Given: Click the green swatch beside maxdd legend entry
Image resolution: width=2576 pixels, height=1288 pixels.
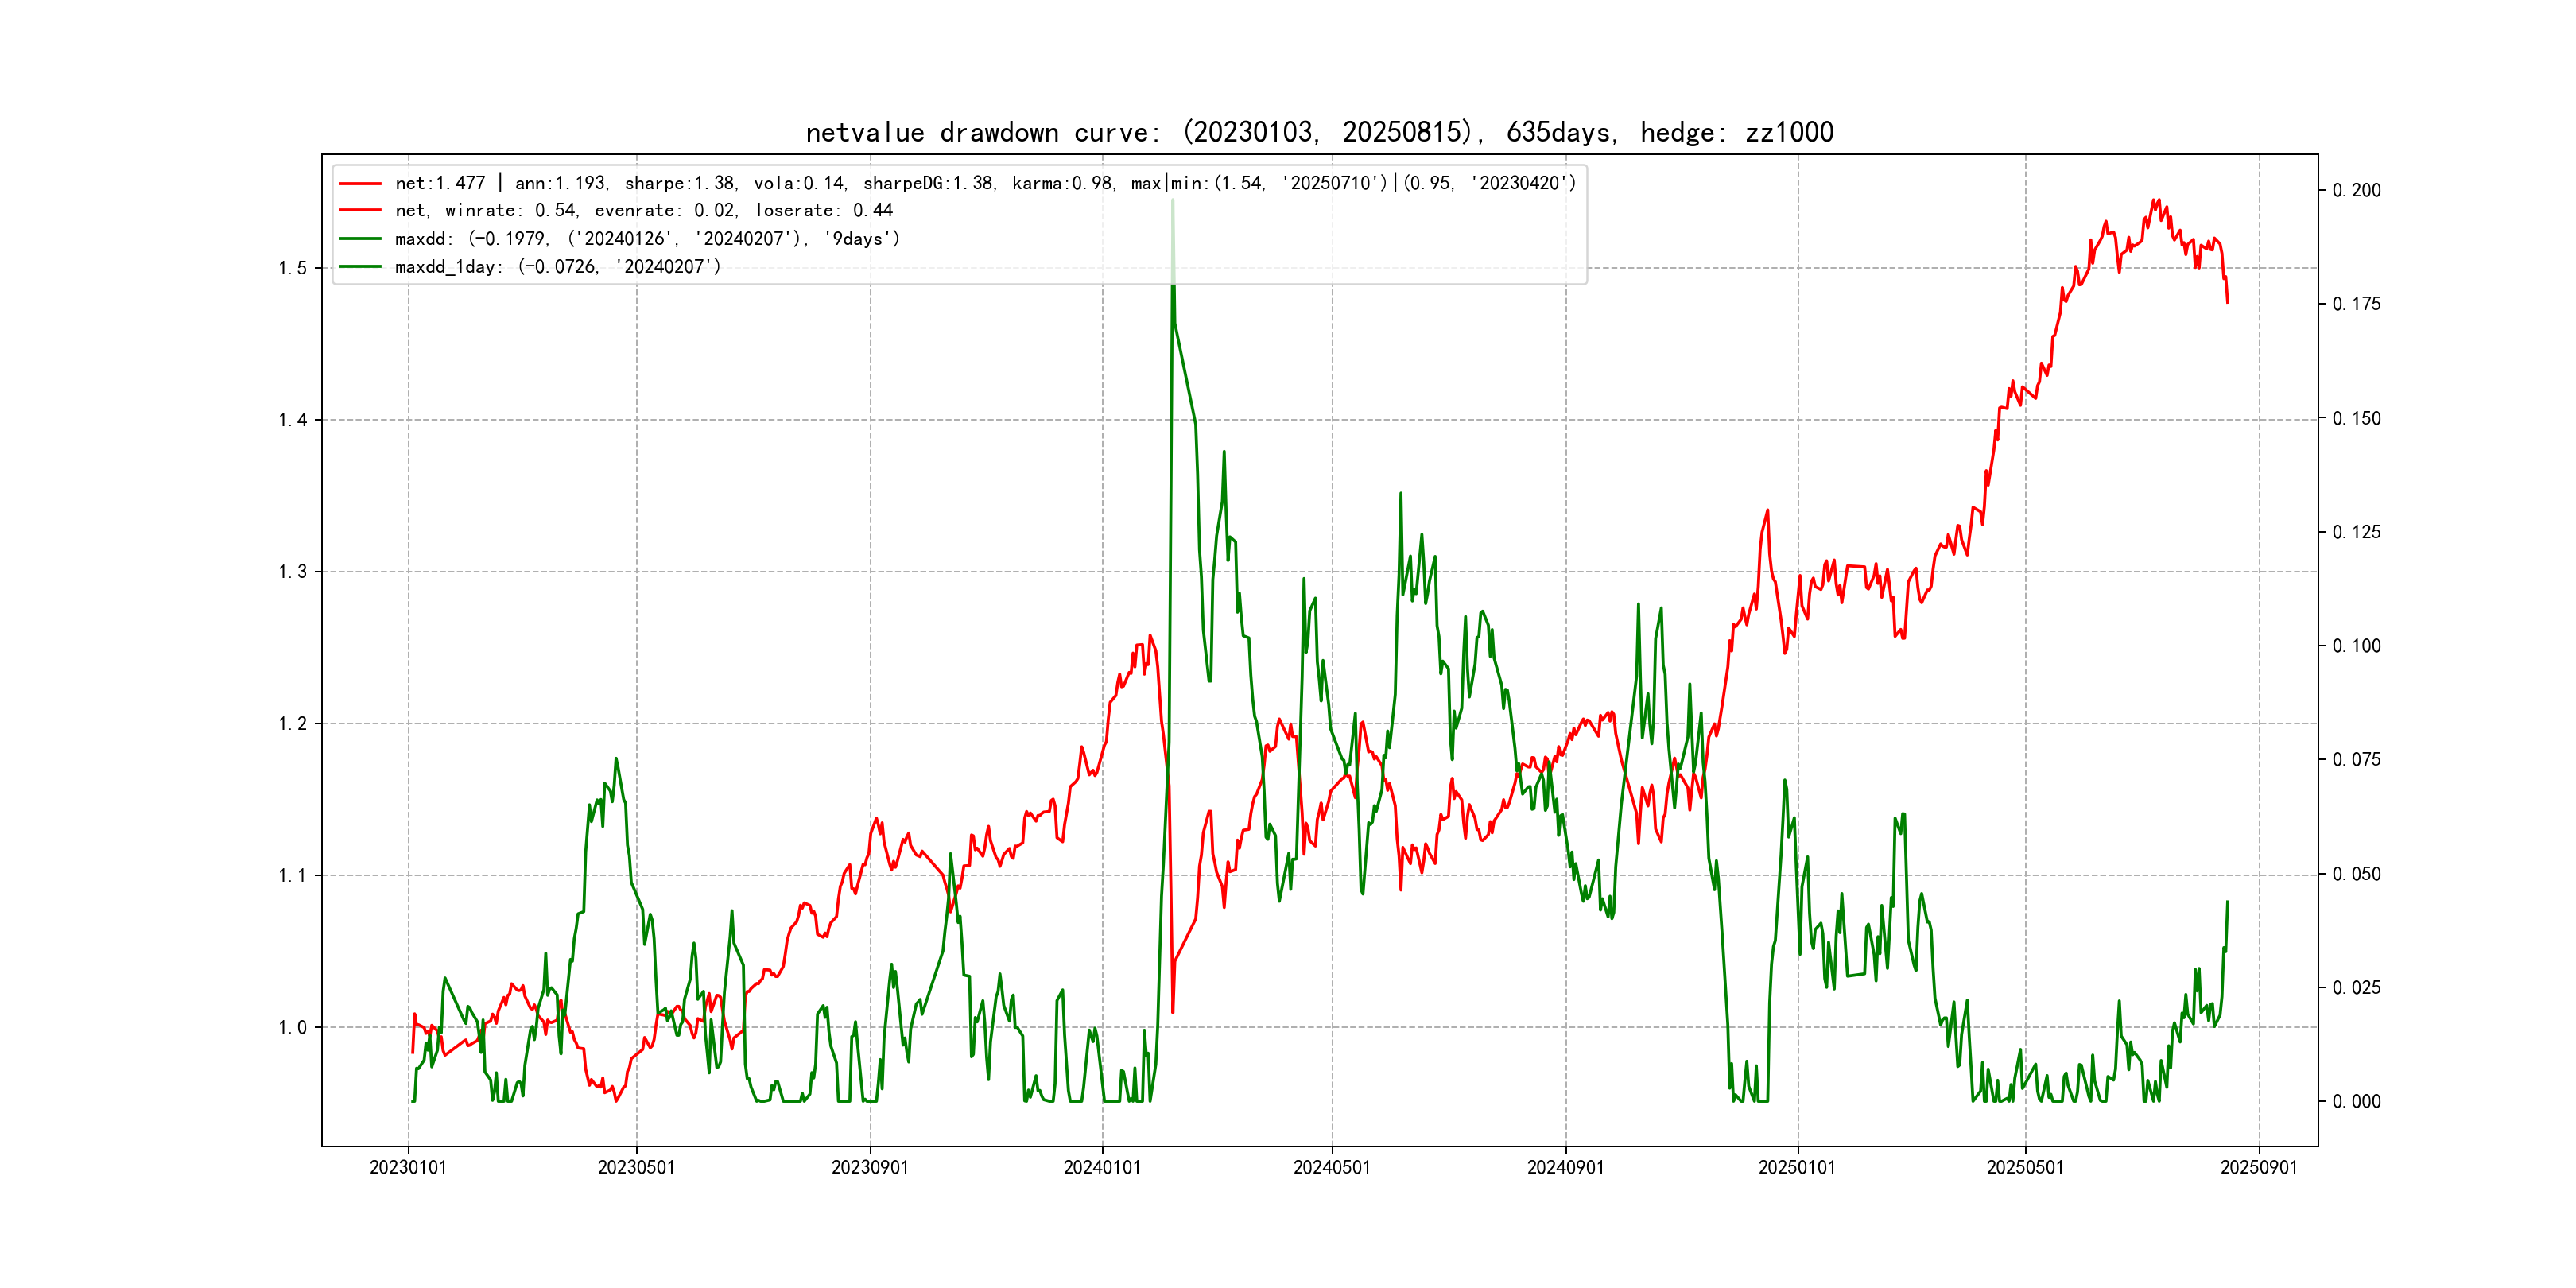Looking at the screenshot, I should click(360, 239).
